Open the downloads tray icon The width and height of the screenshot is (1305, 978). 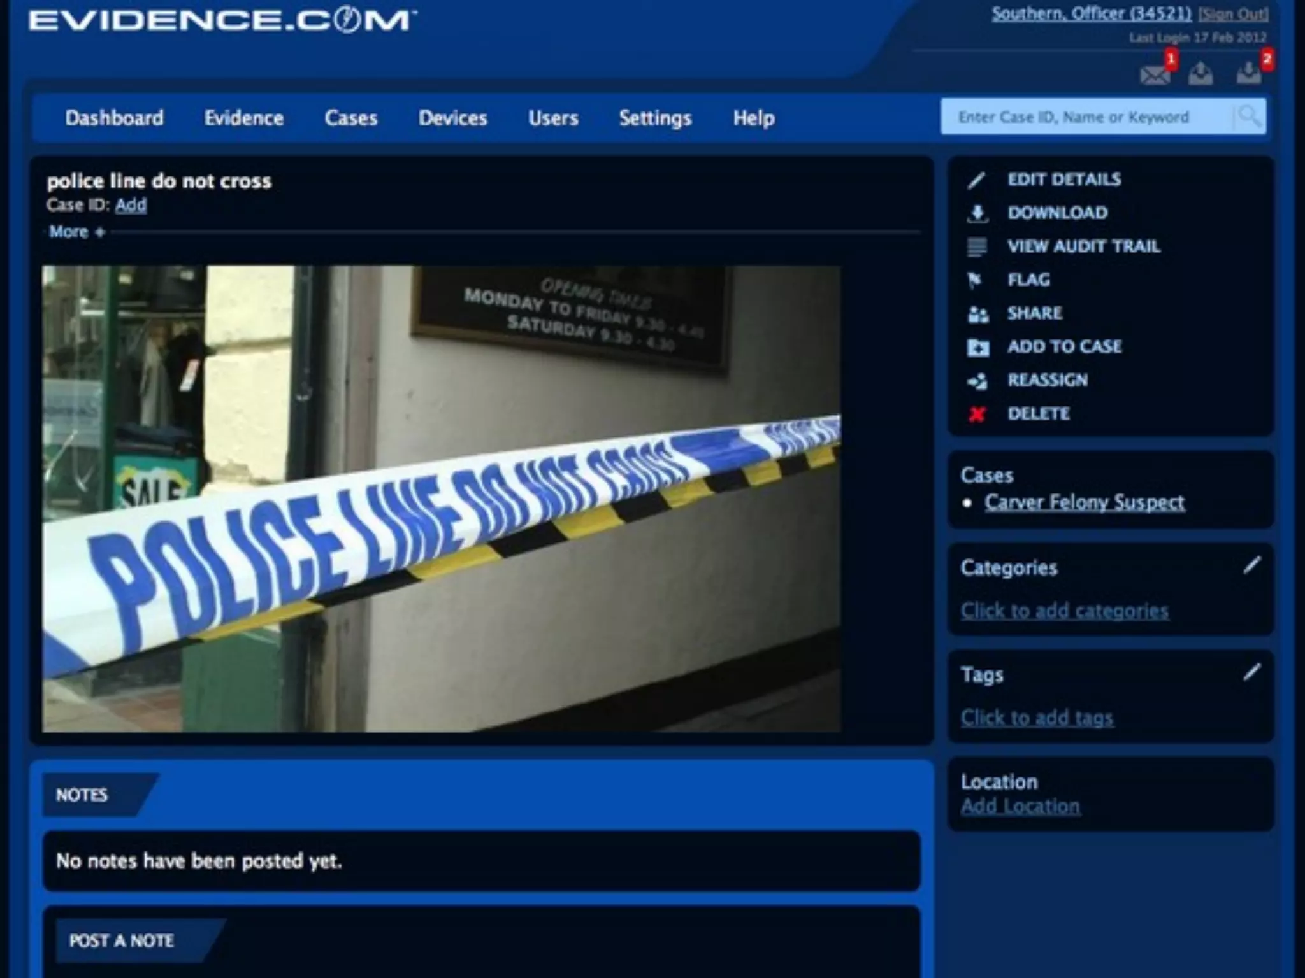(1249, 73)
